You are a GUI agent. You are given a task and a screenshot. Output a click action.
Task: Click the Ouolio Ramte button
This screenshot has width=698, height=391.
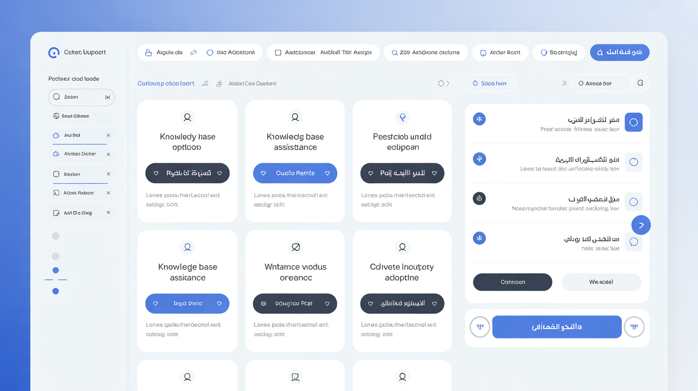coord(295,173)
